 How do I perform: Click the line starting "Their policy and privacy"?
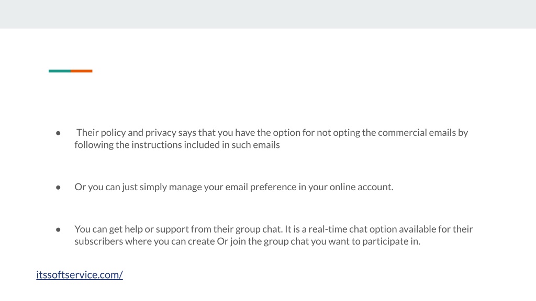[272, 132]
